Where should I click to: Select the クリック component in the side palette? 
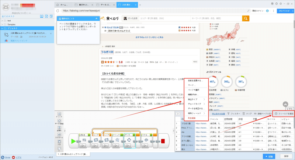point(59,115)
